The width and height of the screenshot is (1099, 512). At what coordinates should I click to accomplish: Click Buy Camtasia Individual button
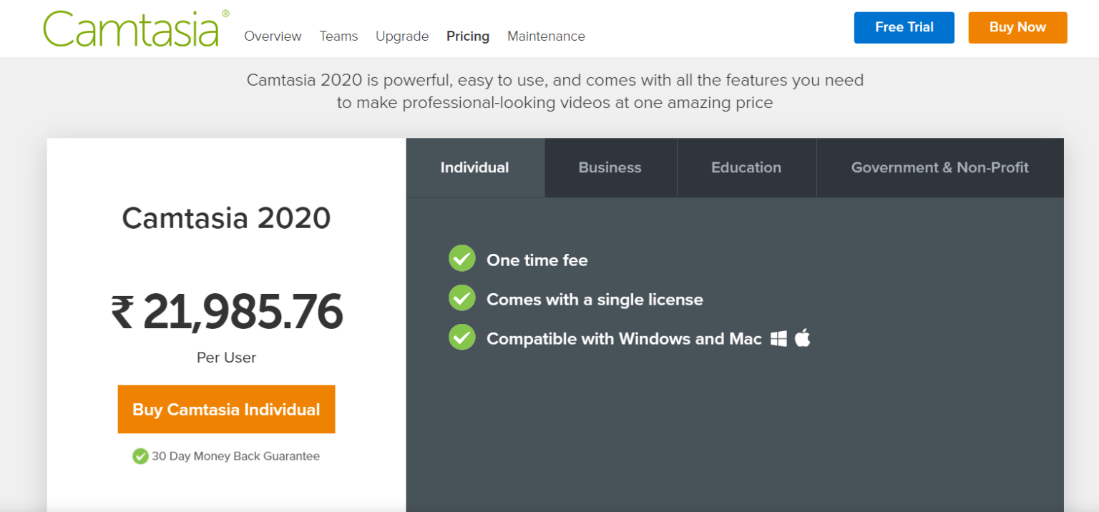(x=226, y=410)
